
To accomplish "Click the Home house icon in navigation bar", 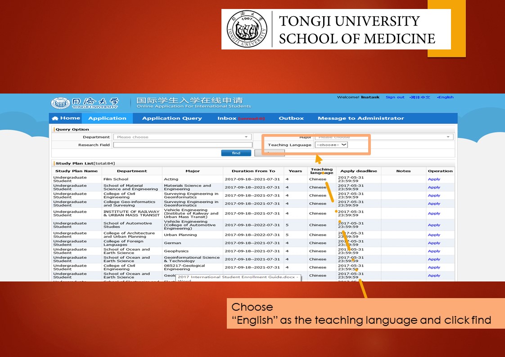I will [x=55, y=118].
